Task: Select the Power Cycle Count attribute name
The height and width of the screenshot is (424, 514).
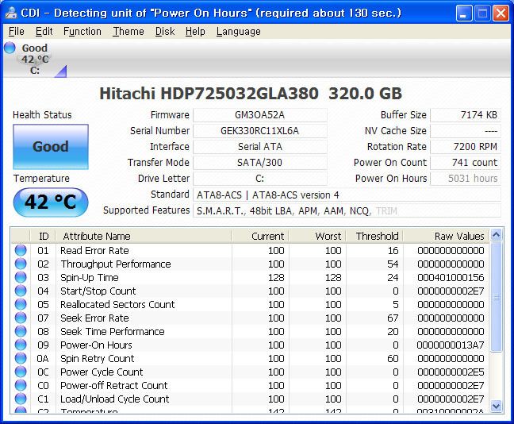Action: click(102, 372)
